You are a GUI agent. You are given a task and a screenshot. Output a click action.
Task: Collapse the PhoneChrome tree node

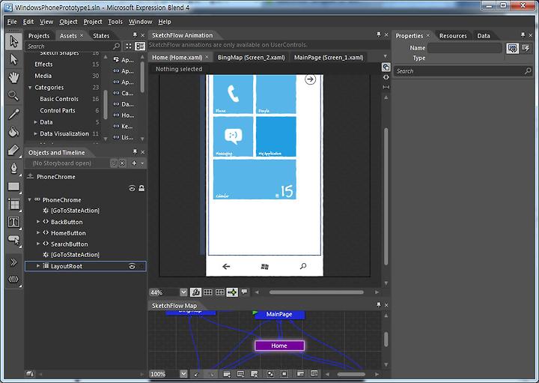(29, 199)
